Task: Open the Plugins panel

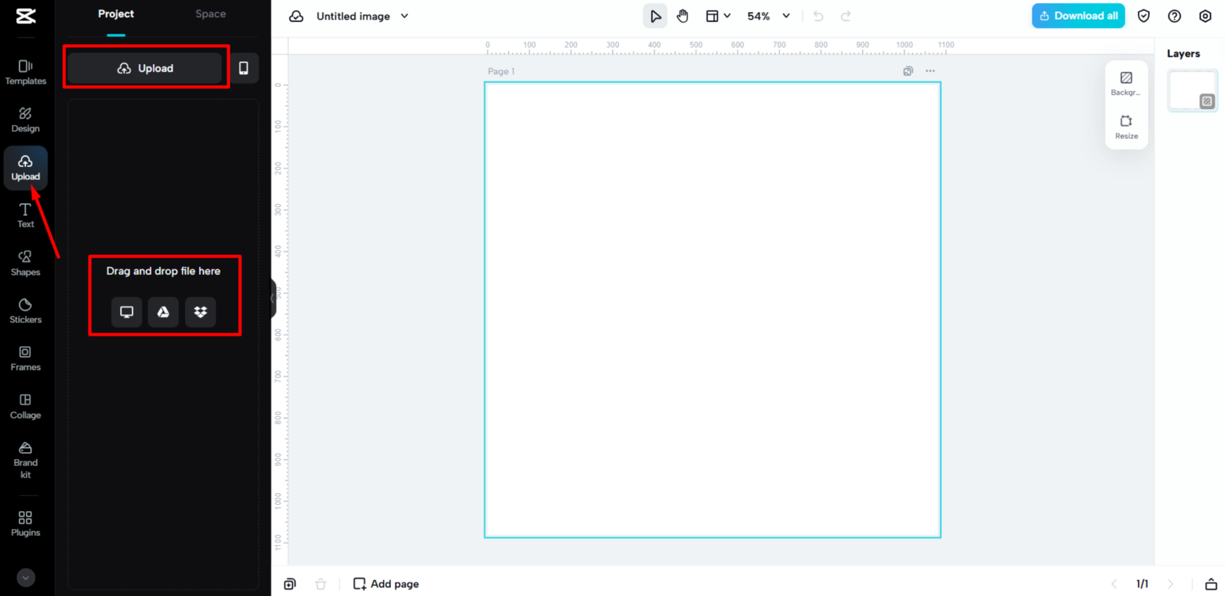Action: click(x=25, y=523)
